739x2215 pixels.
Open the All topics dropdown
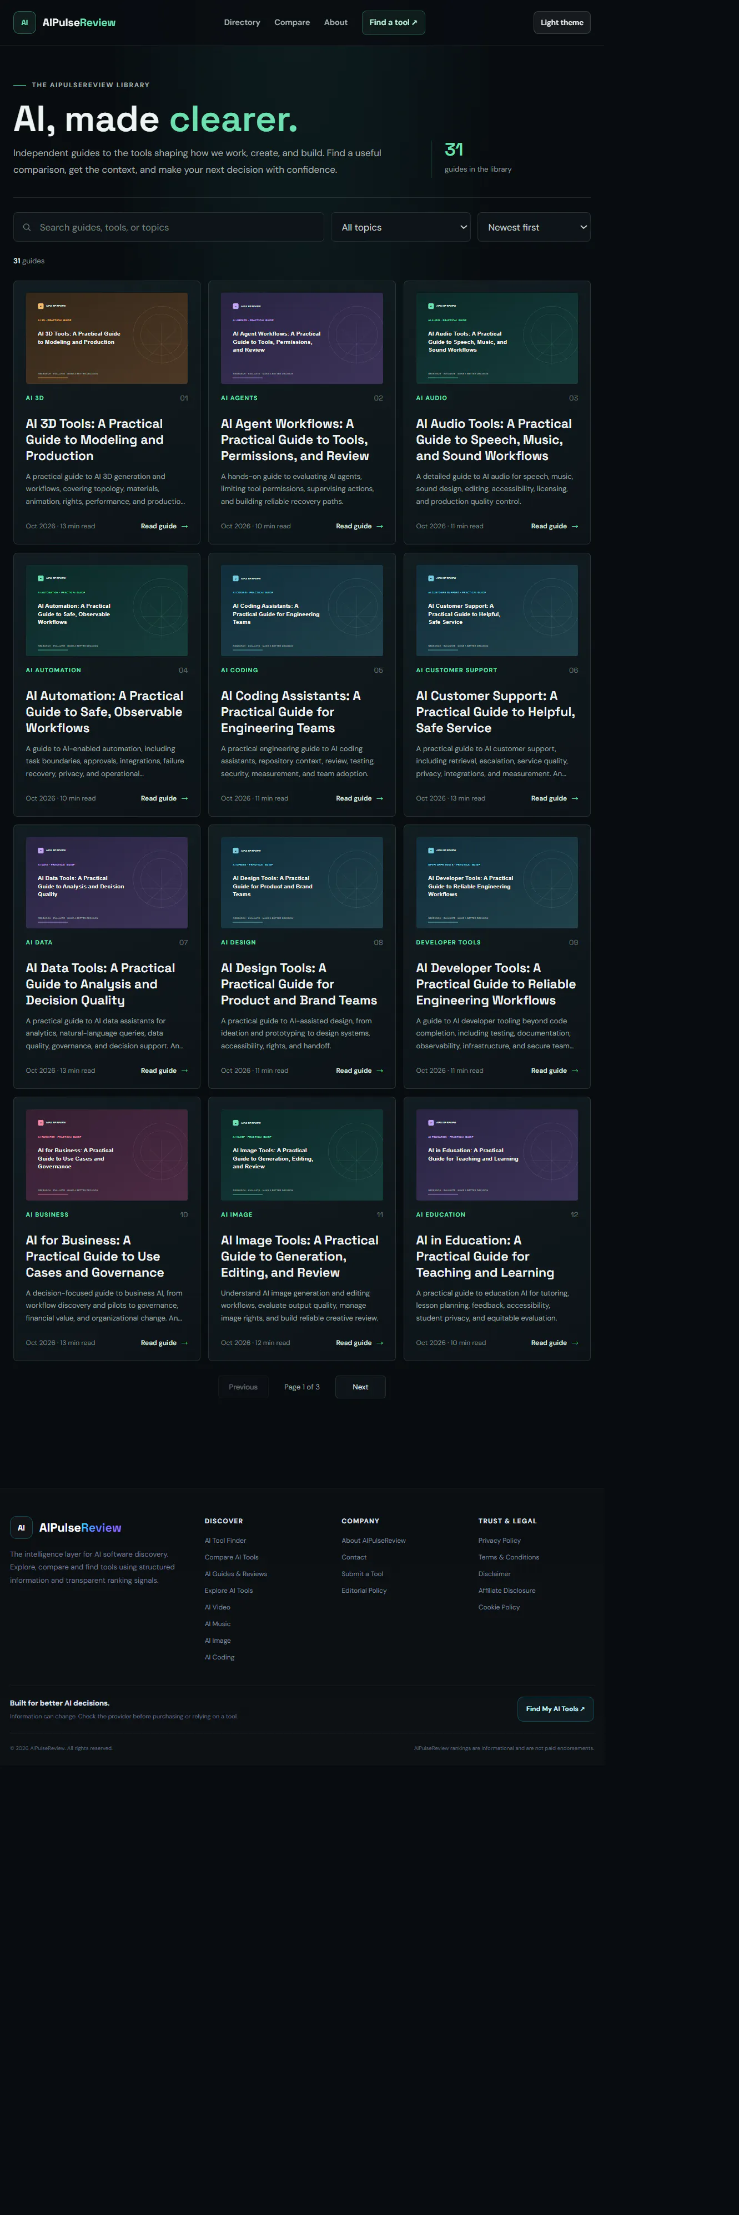click(400, 227)
